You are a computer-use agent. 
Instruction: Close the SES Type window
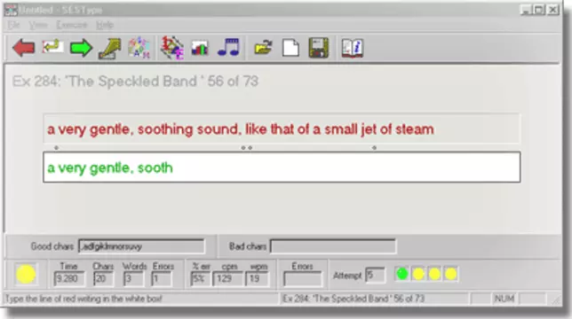553,10
